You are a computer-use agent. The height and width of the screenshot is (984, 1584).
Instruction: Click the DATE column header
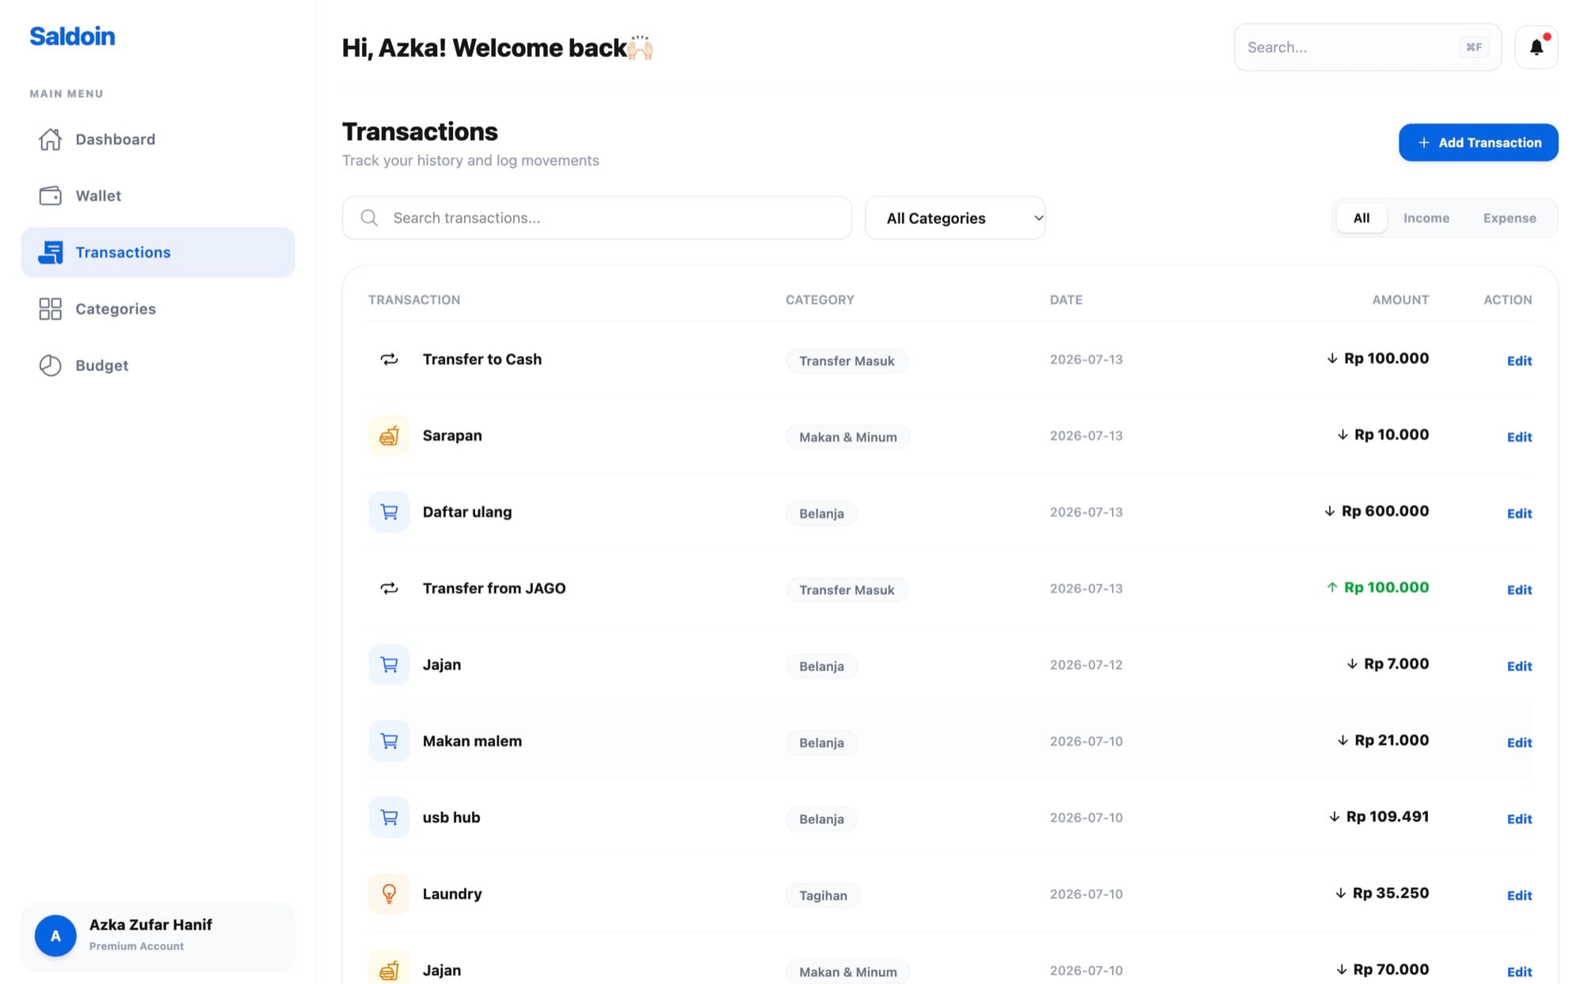[x=1066, y=300]
